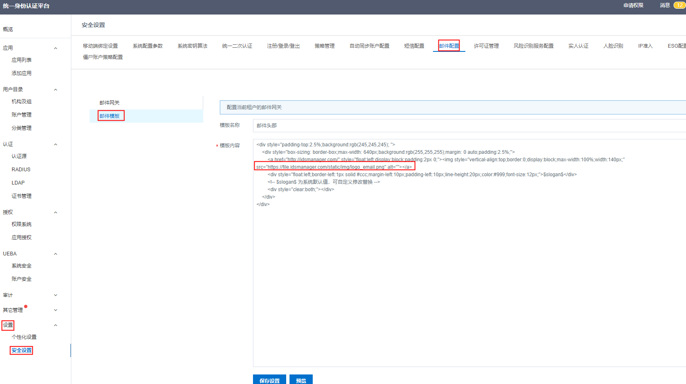Collapse the UEBA section chevron
The width and height of the screenshot is (686, 384).
coord(56,254)
